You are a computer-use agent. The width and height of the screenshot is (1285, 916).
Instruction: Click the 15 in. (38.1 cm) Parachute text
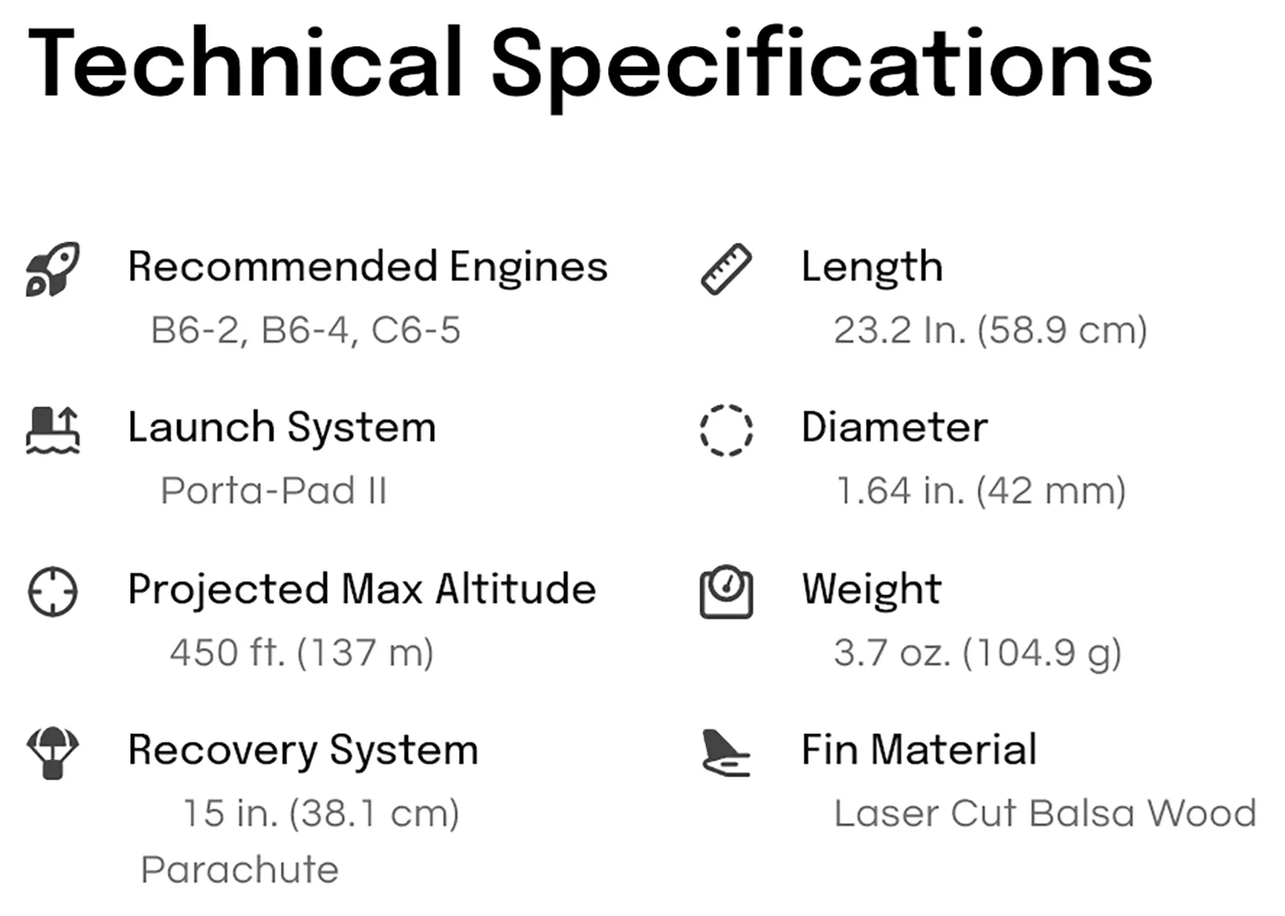[300, 842]
